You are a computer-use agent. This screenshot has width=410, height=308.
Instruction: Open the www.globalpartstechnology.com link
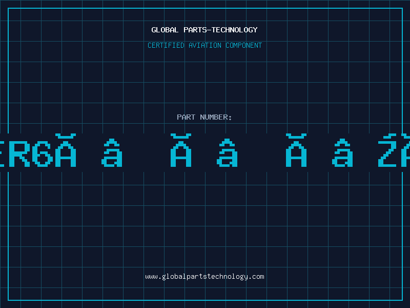click(204, 277)
